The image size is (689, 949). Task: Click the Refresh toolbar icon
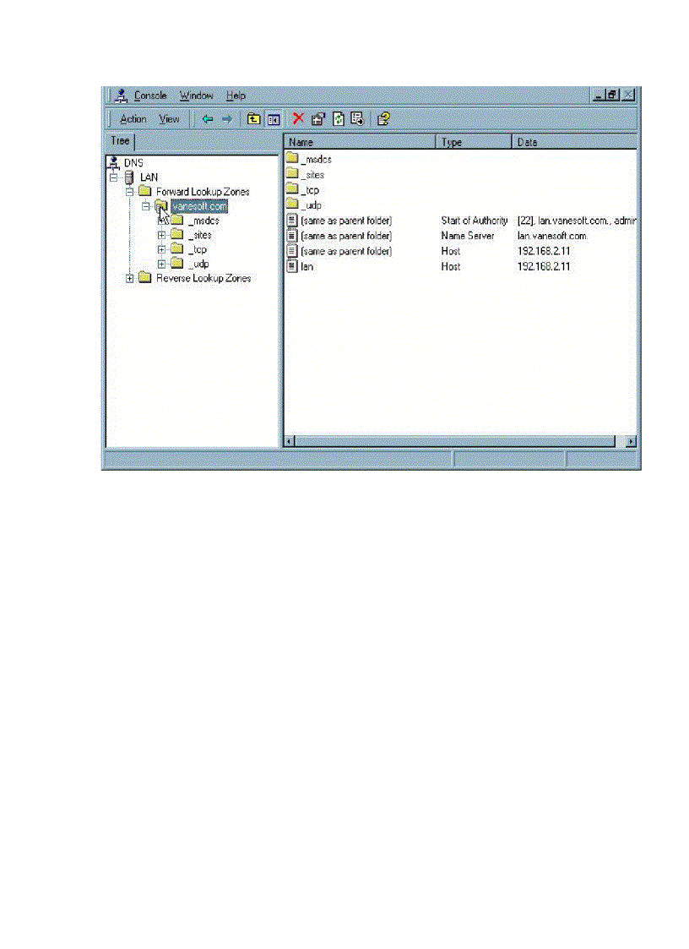[338, 119]
